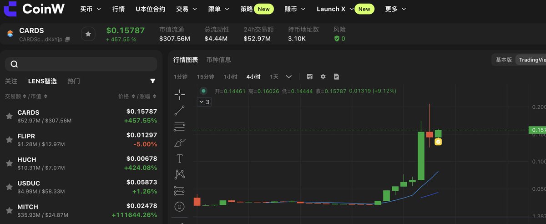Switch to 行情图表 tab
The image size is (546, 224).
click(x=186, y=60)
